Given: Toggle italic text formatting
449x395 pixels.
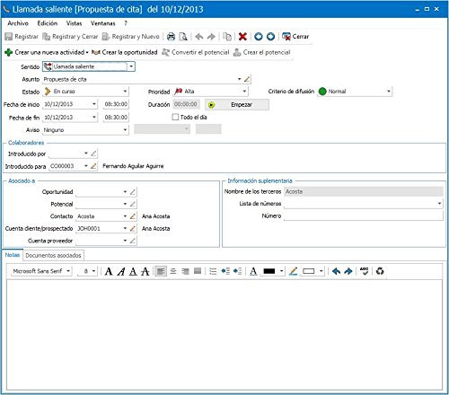Looking at the screenshot, I should tap(121, 271).
